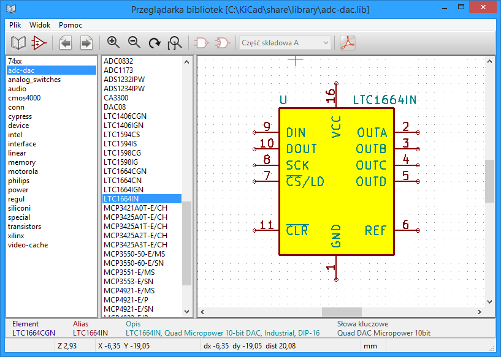The image size is (501, 357).
Task: Show the previous component with left arrow
Action: pyautogui.click(x=66, y=43)
